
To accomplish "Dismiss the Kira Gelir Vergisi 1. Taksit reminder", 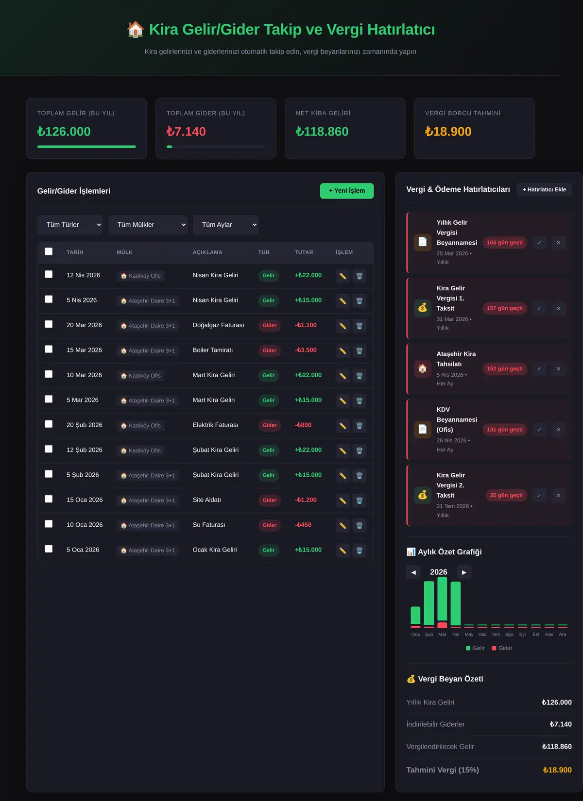I will point(559,308).
